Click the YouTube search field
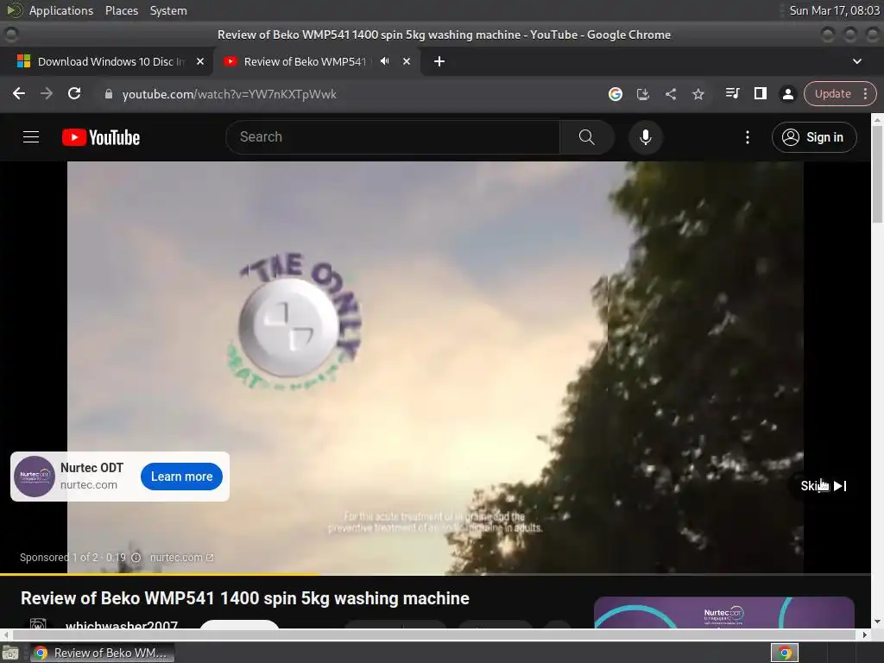The image size is (884, 663). tap(393, 137)
